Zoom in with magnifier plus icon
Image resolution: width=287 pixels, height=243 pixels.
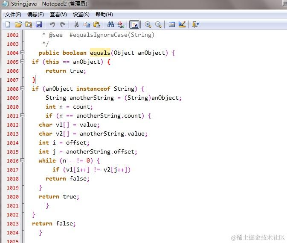148,24
